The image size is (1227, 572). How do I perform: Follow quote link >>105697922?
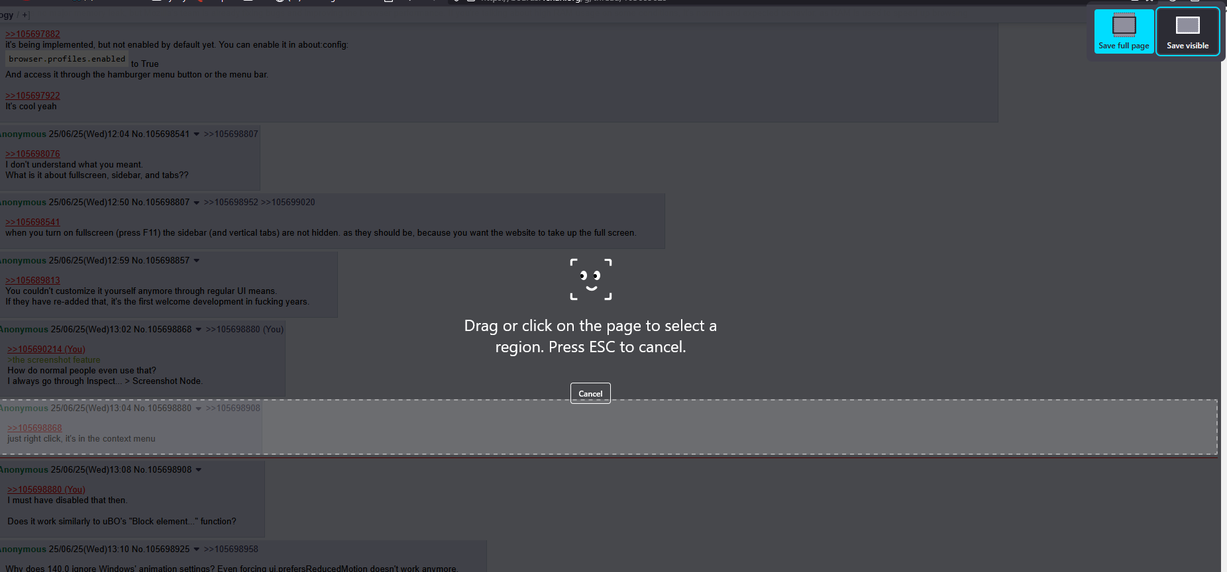coord(32,95)
